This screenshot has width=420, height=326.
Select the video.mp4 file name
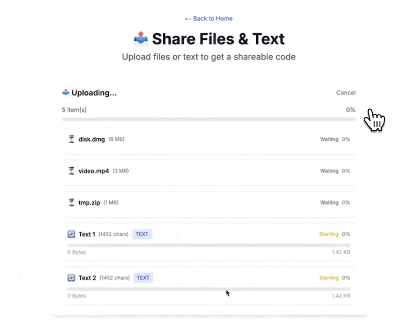pos(94,171)
